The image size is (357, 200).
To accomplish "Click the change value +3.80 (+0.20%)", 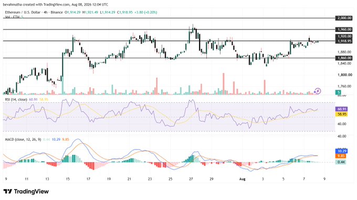I will click(146, 12).
